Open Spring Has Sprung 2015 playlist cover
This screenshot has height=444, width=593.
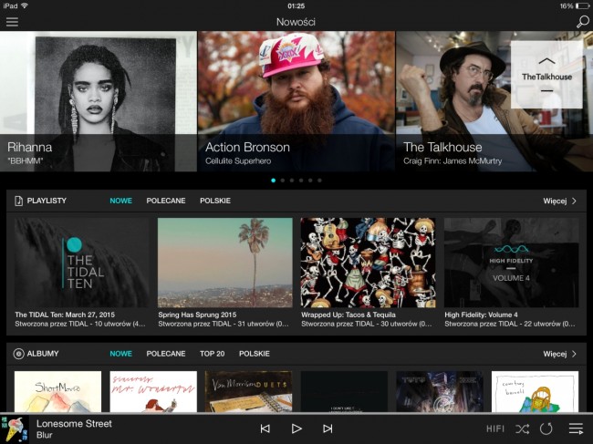225,263
